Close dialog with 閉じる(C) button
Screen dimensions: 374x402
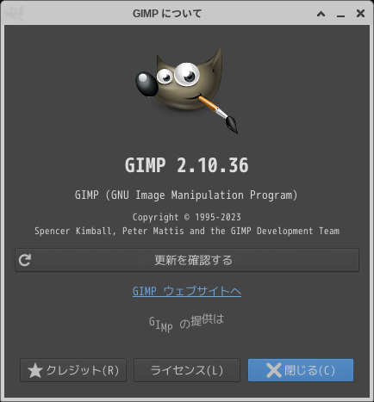tap(301, 370)
